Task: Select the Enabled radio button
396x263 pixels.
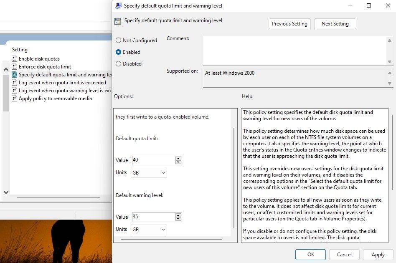Action: pos(119,52)
